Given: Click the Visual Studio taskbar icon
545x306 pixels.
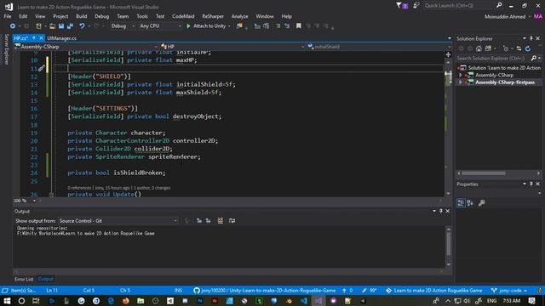Looking at the screenshot, I should coord(318,301).
